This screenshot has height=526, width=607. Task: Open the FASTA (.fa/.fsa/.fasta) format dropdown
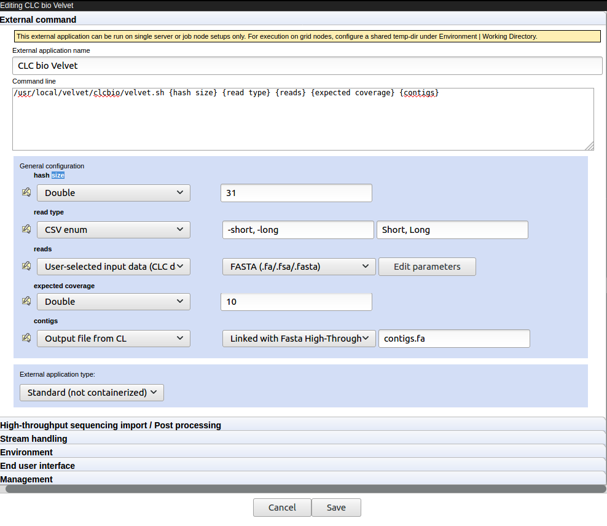(299, 266)
